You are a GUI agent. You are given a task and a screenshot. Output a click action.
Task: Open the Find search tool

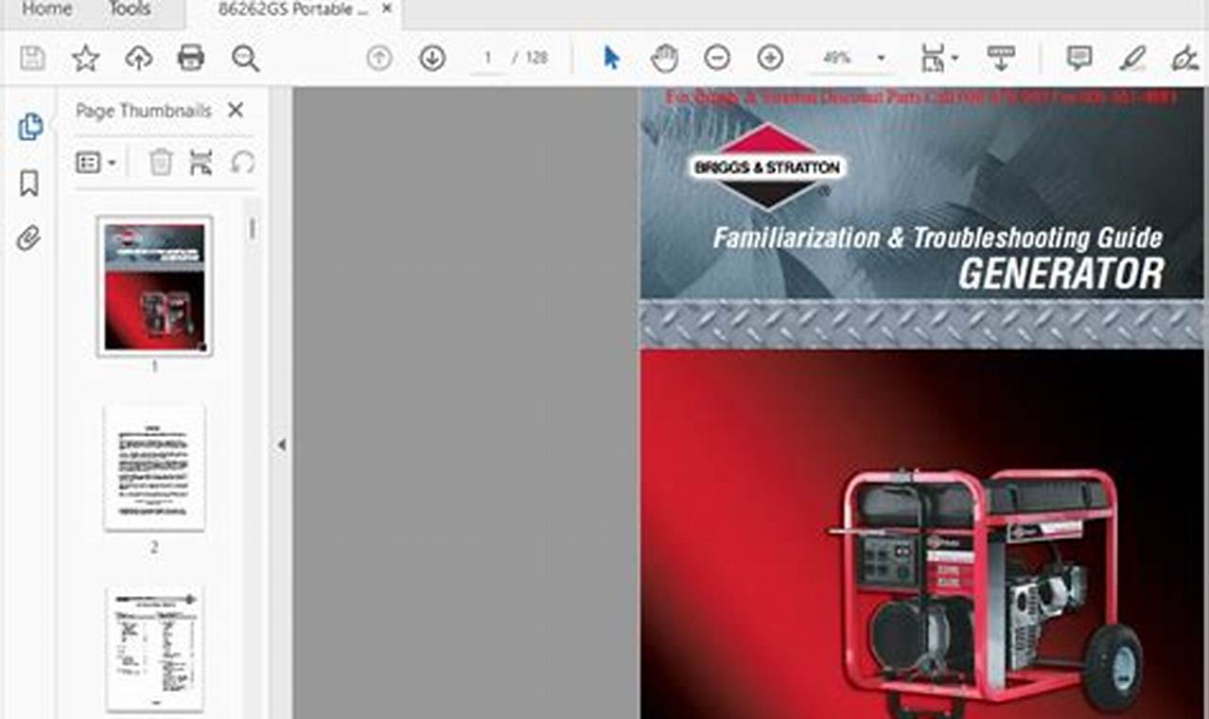pyautogui.click(x=247, y=58)
